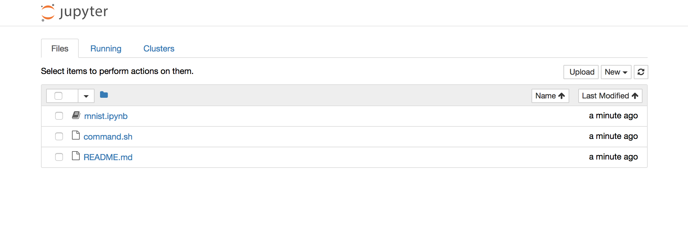Click the Upload button
This screenshot has width=688, height=229.
pos(582,72)
